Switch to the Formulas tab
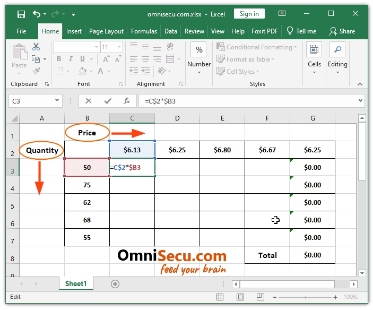The width and height of the screenshot is (373, 310). [x=144, y=31]
